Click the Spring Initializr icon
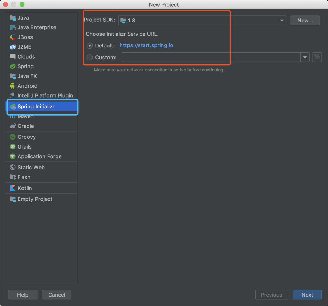Screen dimensions: 328x306 coord(12,107)
